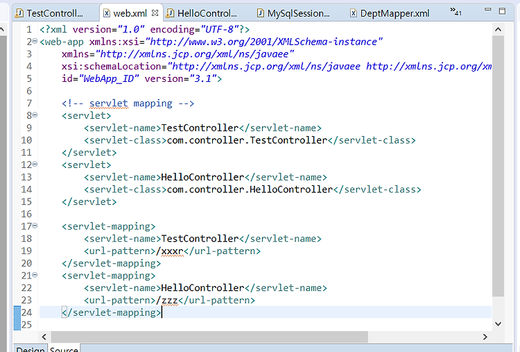Click the "UTF-8" encoding value
The width and height of the screenshot is (520, 352).
click(x=219, y=30)
